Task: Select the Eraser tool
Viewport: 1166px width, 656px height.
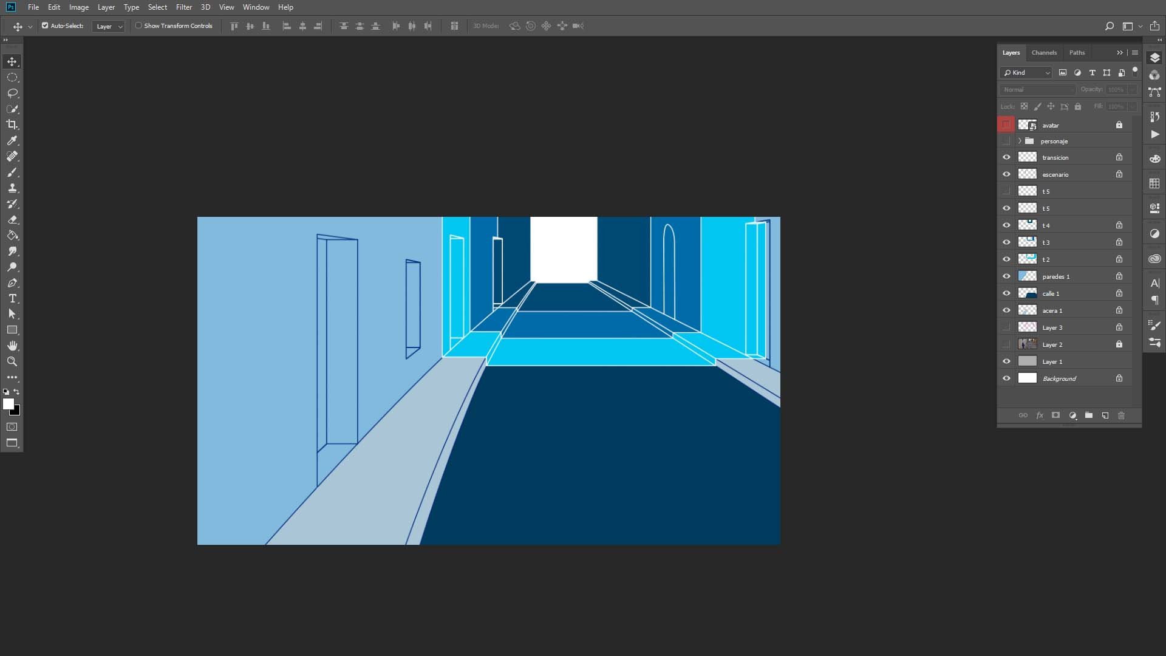Action: point(12,219)
